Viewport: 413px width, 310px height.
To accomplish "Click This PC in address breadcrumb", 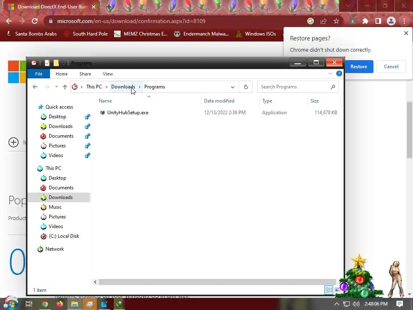I will click(94, 87).
